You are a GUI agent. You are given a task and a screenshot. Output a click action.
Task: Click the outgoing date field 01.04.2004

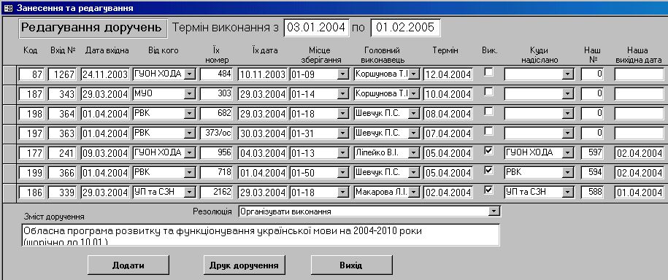pyautogui.click(x=639, y=192)
